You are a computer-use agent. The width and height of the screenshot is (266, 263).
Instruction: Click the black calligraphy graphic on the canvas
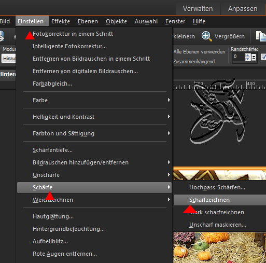coord(218,110)
